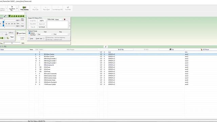This screenshot has height=122, width=217.
Task: Open the dropdown arrow beside the wrench icon
Action: pyautogui.click(x=7, y=16)
